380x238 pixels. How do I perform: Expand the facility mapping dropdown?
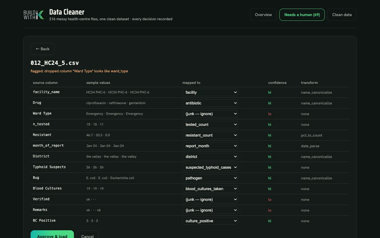coord(210,92)
